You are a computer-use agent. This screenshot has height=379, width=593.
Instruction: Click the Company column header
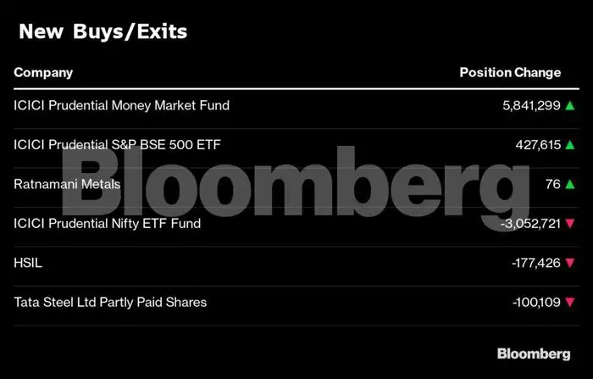(x=43, y=72)
